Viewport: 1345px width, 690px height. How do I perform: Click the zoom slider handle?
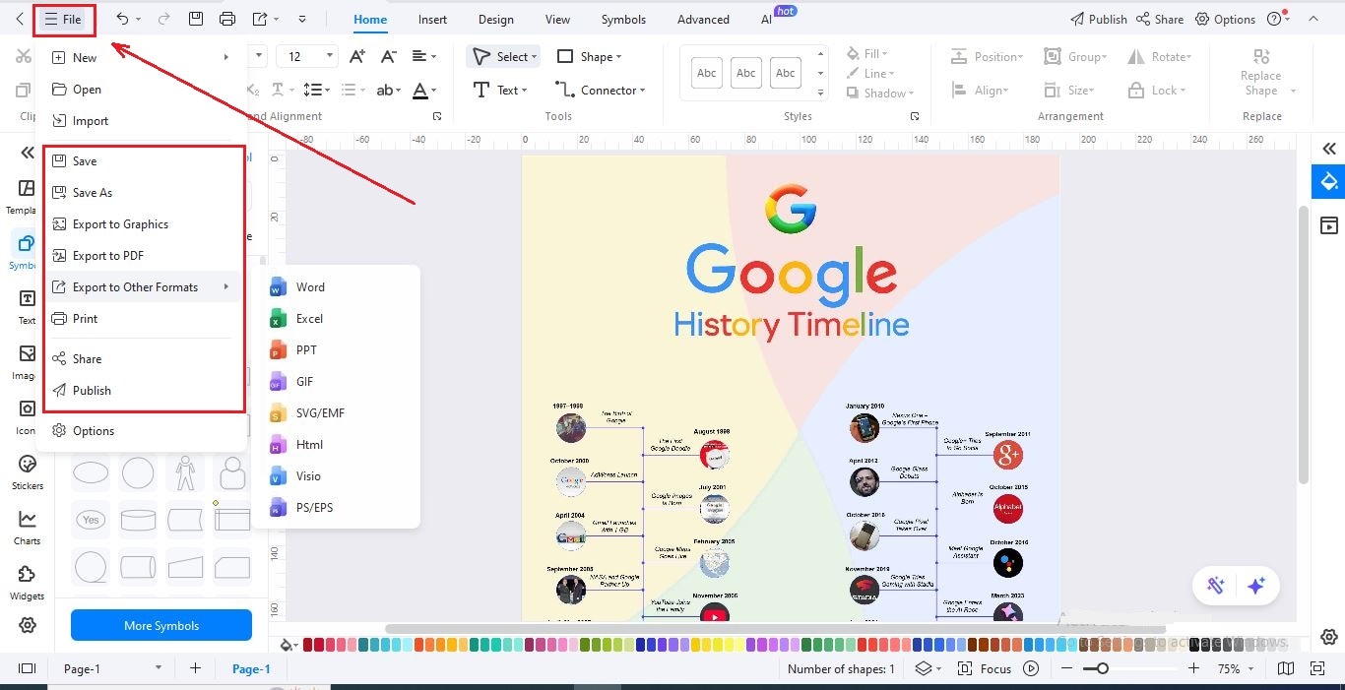(x=1103, y=668)
